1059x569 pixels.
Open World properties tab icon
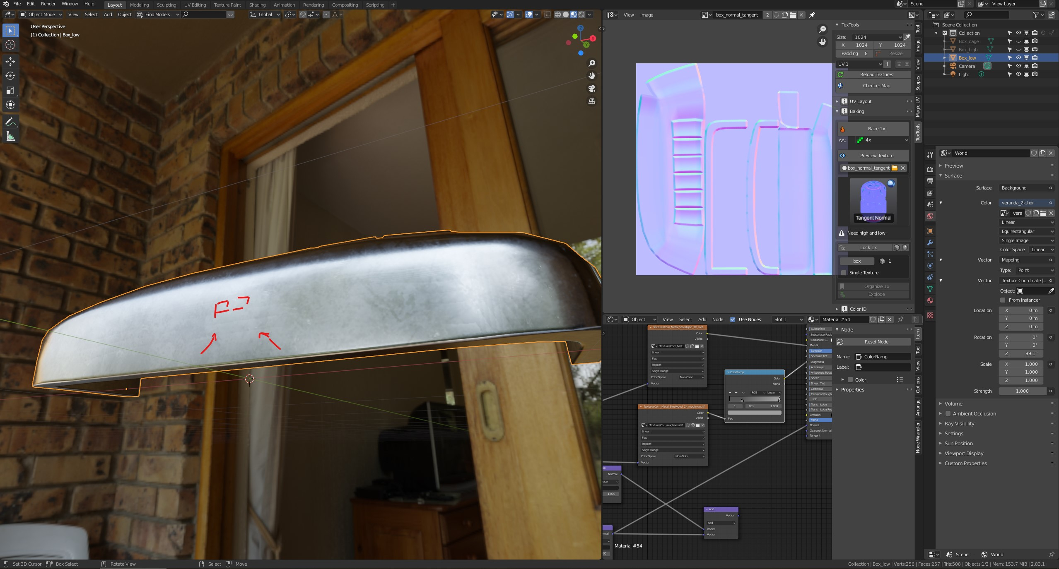930,216
